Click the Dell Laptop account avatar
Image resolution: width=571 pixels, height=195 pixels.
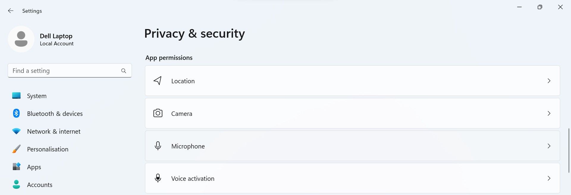click(x=21, y=39)
